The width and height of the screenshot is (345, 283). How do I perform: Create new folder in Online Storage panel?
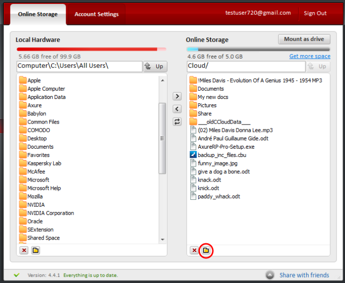coord(206,250)
